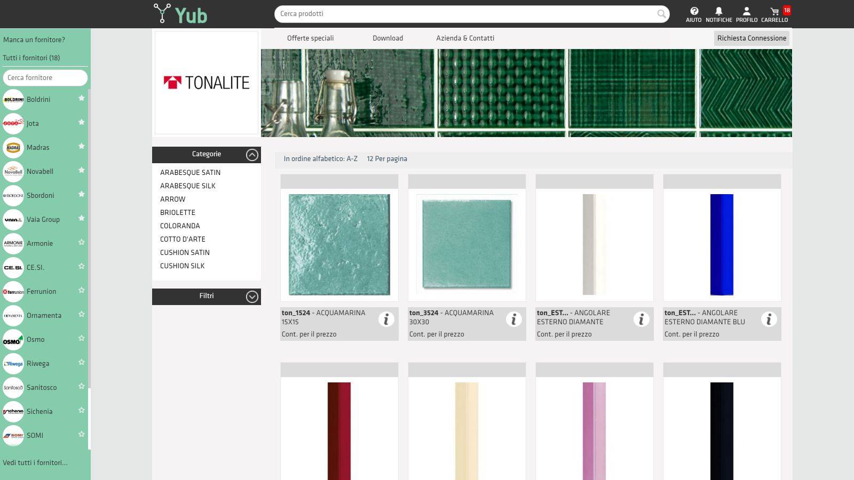Select CUSHION SATIN category
The width and height of the screenshot is (854, 480).
(x=185, y=253)
